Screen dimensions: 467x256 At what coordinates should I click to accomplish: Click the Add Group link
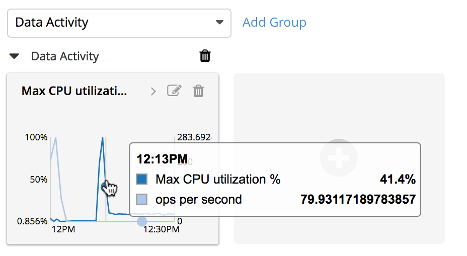(274, 23)
